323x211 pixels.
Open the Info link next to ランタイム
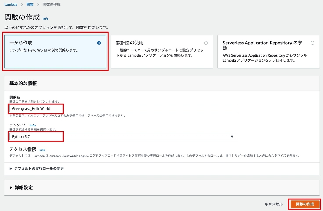33,125
